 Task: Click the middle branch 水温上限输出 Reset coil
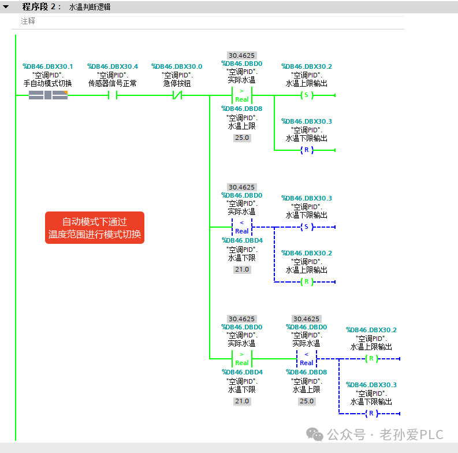tap(307, 282)
